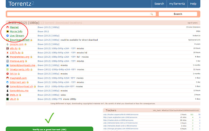Click the open.acgtracker.com tracker URL
The image size is (209, 131).
click(120, 117)
